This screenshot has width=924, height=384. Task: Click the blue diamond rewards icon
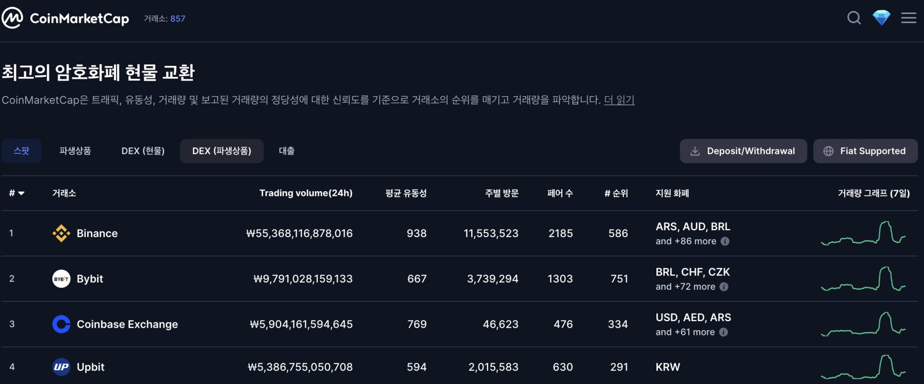[881, 18]
